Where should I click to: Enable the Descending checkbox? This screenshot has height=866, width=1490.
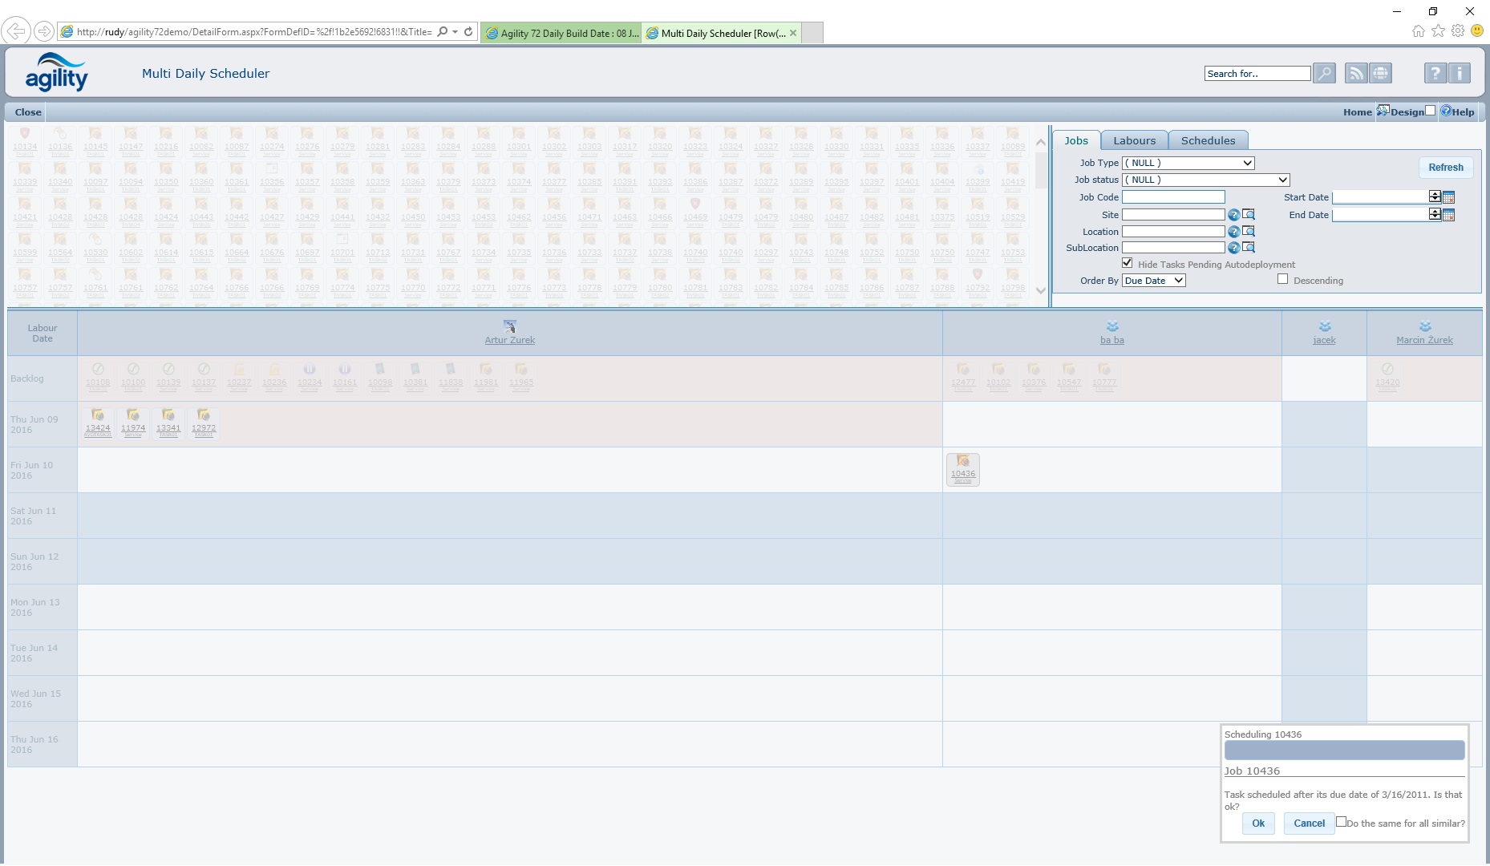click(x=1282, y=279)
